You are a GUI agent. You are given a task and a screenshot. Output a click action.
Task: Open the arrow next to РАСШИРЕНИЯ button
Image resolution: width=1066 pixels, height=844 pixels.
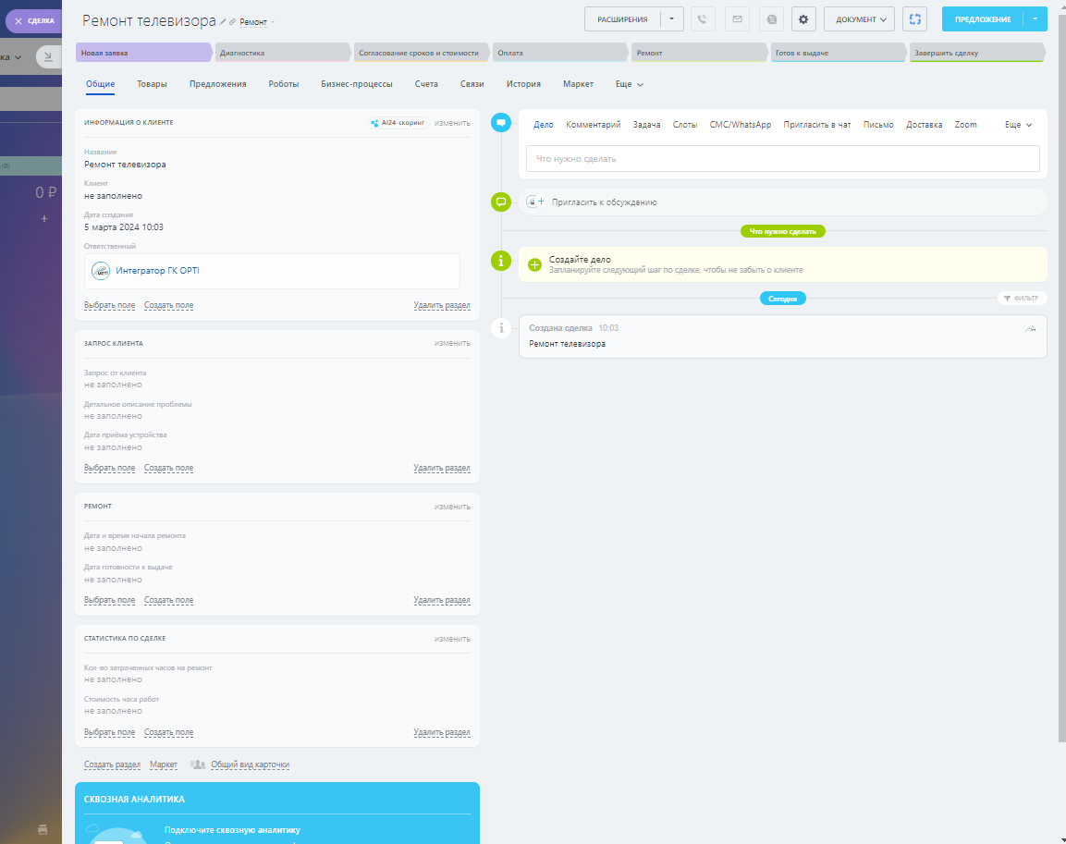point(672,19)
